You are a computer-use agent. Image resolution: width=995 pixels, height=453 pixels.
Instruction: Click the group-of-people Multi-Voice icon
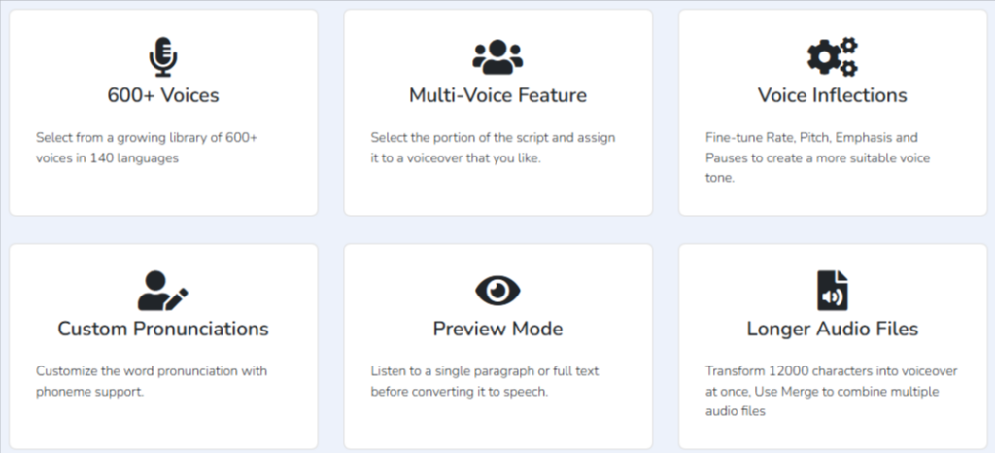(498, 57)
